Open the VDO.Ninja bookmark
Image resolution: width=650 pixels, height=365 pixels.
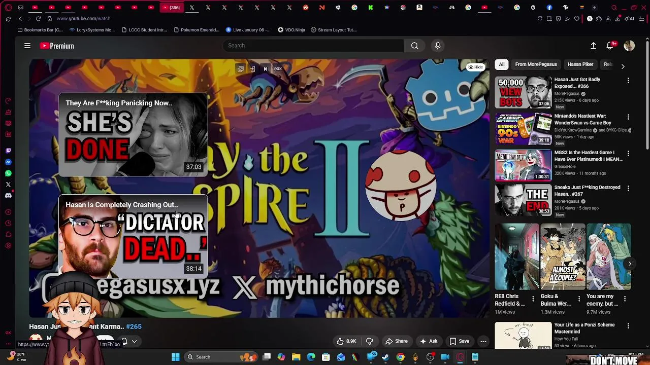pyautogui.click(x=291, y=30)
